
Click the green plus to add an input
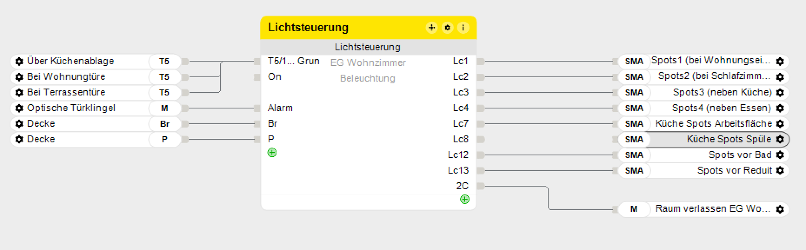click(272, 153)
